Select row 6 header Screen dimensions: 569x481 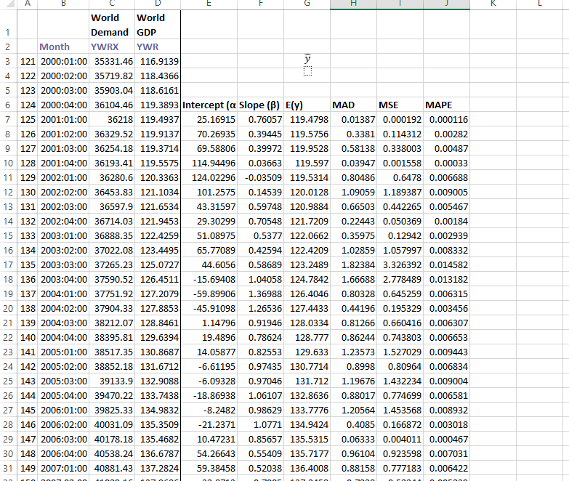click(8, 105)
